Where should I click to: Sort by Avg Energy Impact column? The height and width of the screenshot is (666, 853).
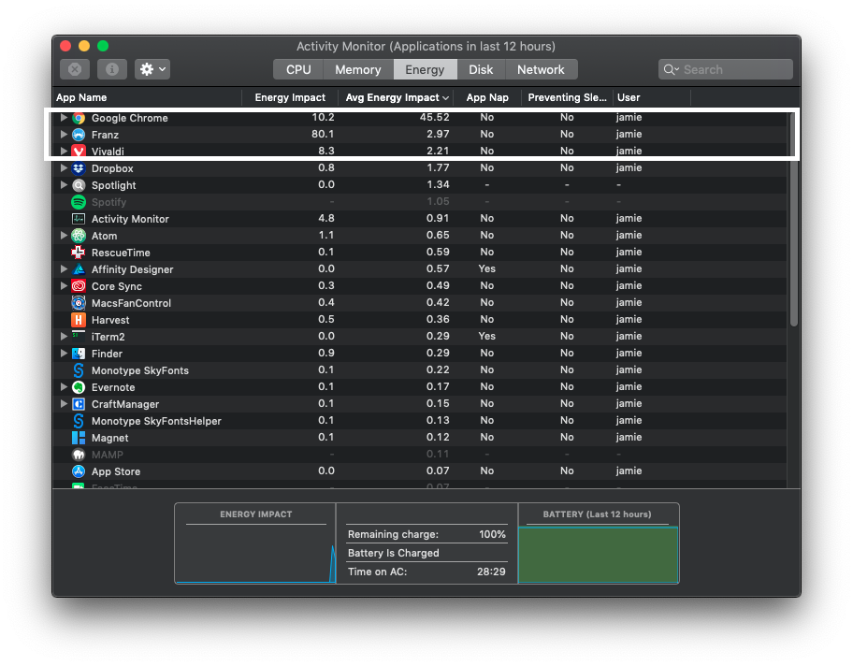(x=396, y=98)
